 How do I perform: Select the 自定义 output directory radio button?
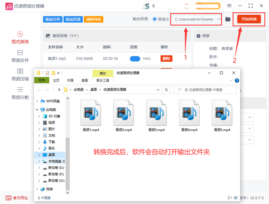(155, 19)
